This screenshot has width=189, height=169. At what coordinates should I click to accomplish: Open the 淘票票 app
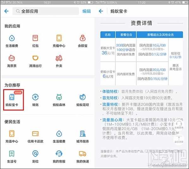(x=12, y=61)
